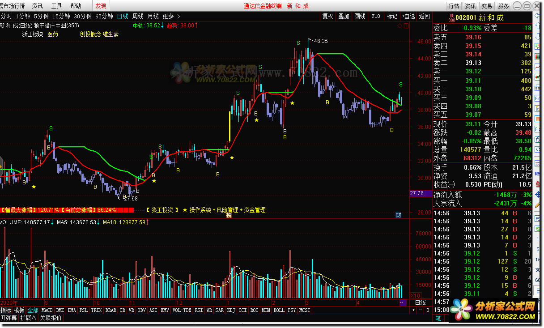Switch to the 1分钟 chart period
Viewport: 544px width, 328px height.
point(23,16)
